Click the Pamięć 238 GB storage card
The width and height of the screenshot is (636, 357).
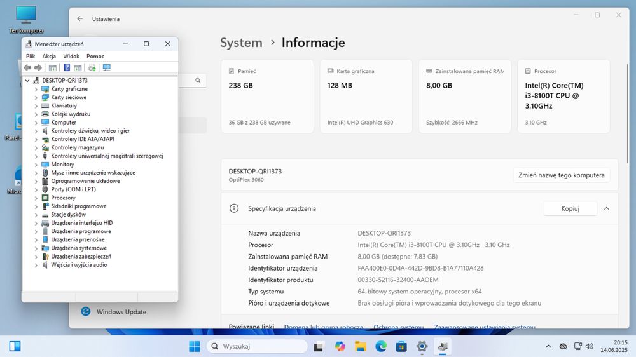point(267,97)
